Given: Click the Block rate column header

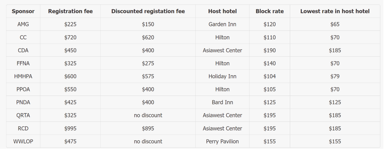Looking at the screenshot, I should [x=270, y=11].
